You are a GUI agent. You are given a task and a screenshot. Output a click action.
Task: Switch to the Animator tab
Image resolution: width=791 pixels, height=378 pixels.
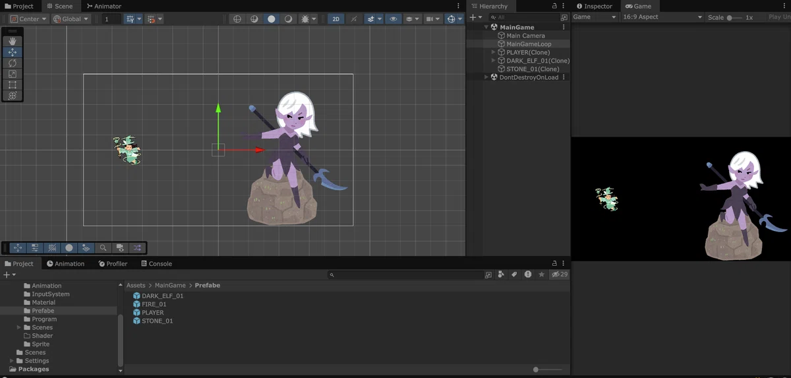tap(103, 6)
